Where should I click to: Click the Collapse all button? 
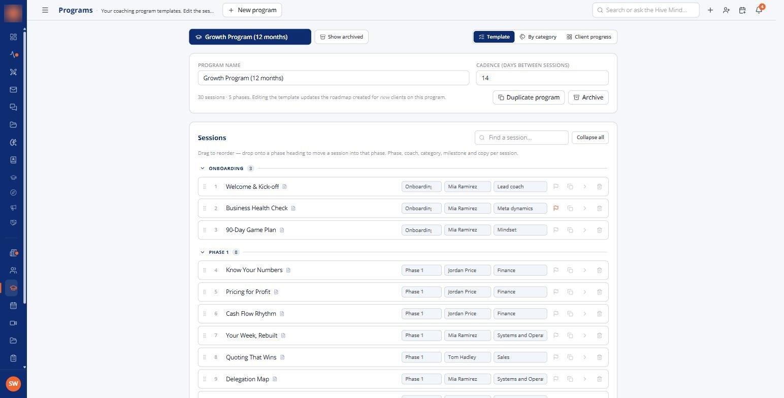point(590,138)
